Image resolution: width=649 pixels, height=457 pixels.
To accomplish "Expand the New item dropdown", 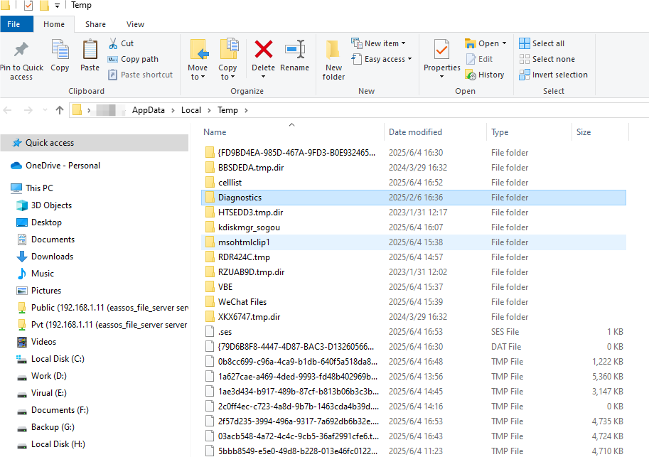I will 378,43.
